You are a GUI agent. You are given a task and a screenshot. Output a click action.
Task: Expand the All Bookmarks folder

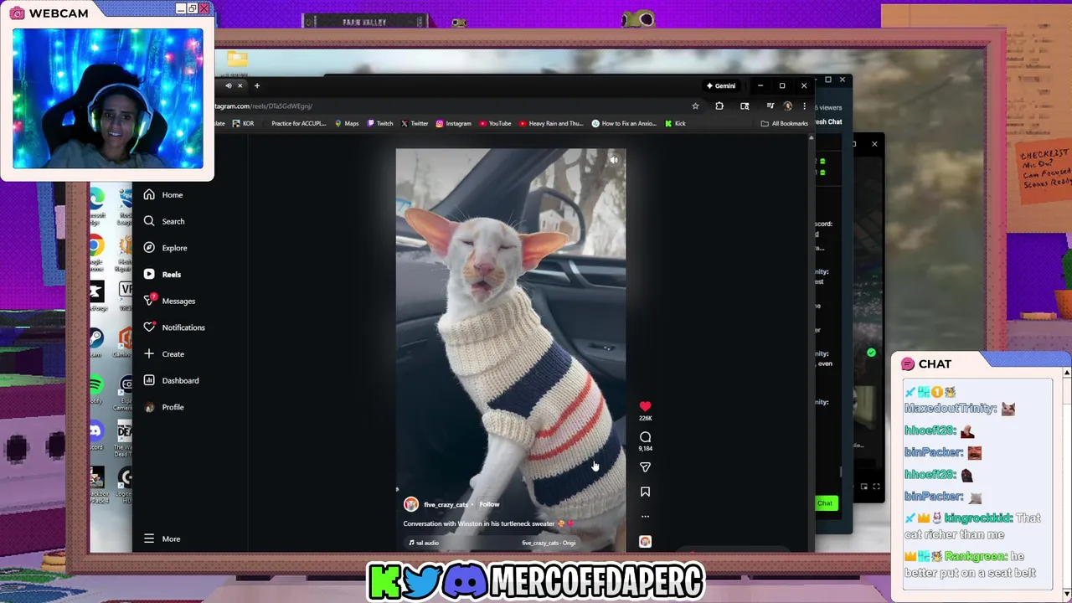pos(785,124)
